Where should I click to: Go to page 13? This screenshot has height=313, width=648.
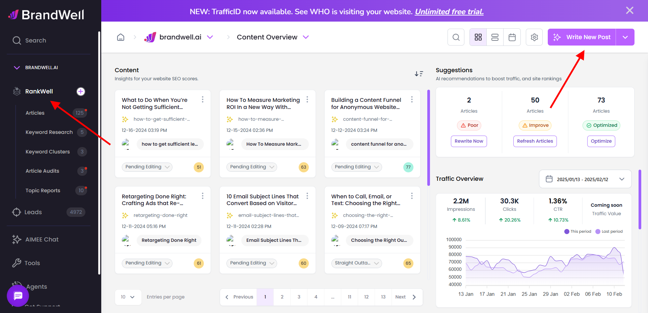point(383,297)
